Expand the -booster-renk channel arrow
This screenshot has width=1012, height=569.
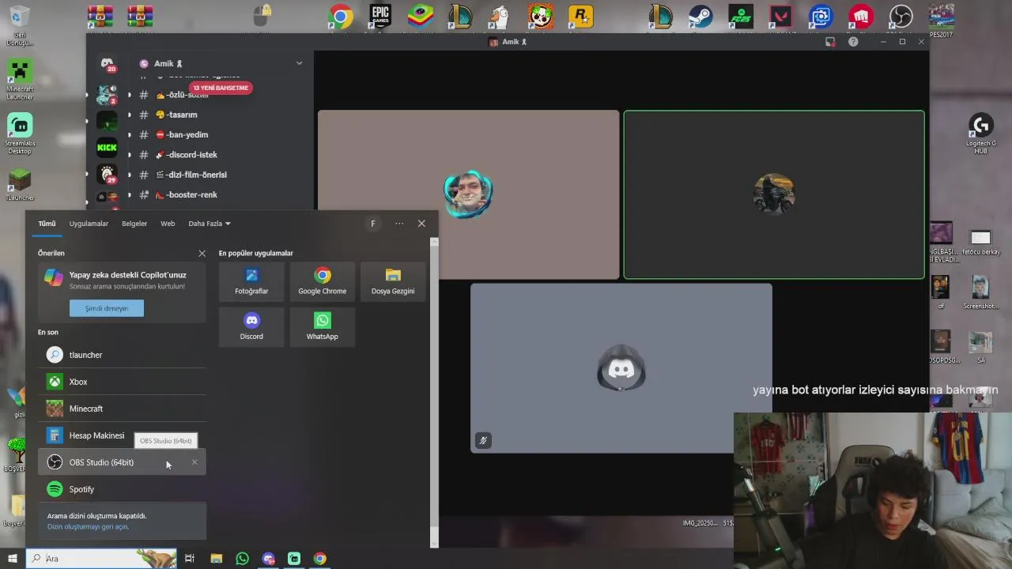(130, 194)
